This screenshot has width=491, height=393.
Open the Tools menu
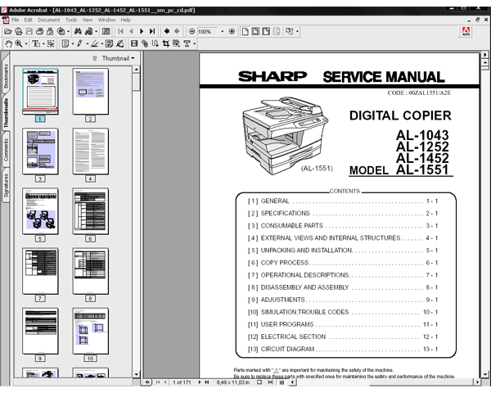[71, 20]
